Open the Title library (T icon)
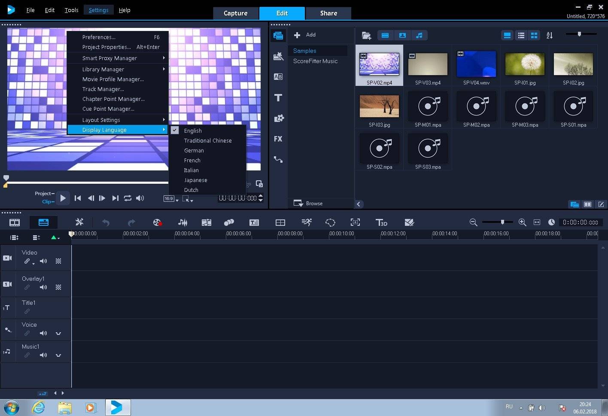 coord(278,98)
